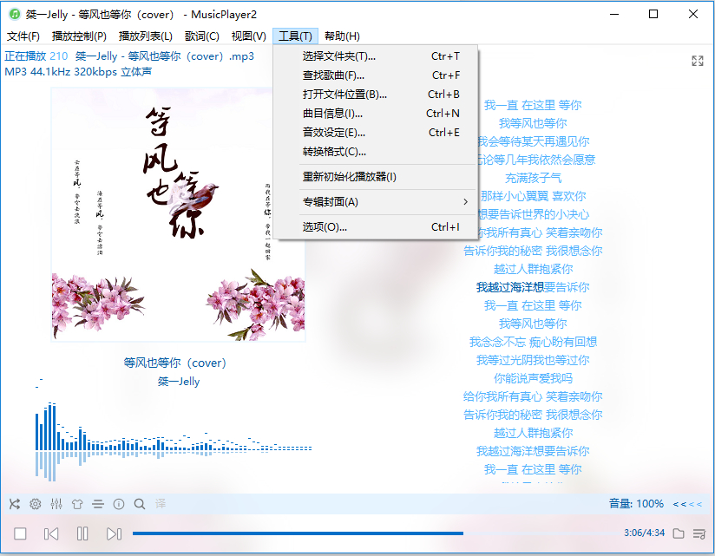The width and height of the screenshot is (715, 556).
Task: Enter full screen with the expand icon
Action: point(698,61)
